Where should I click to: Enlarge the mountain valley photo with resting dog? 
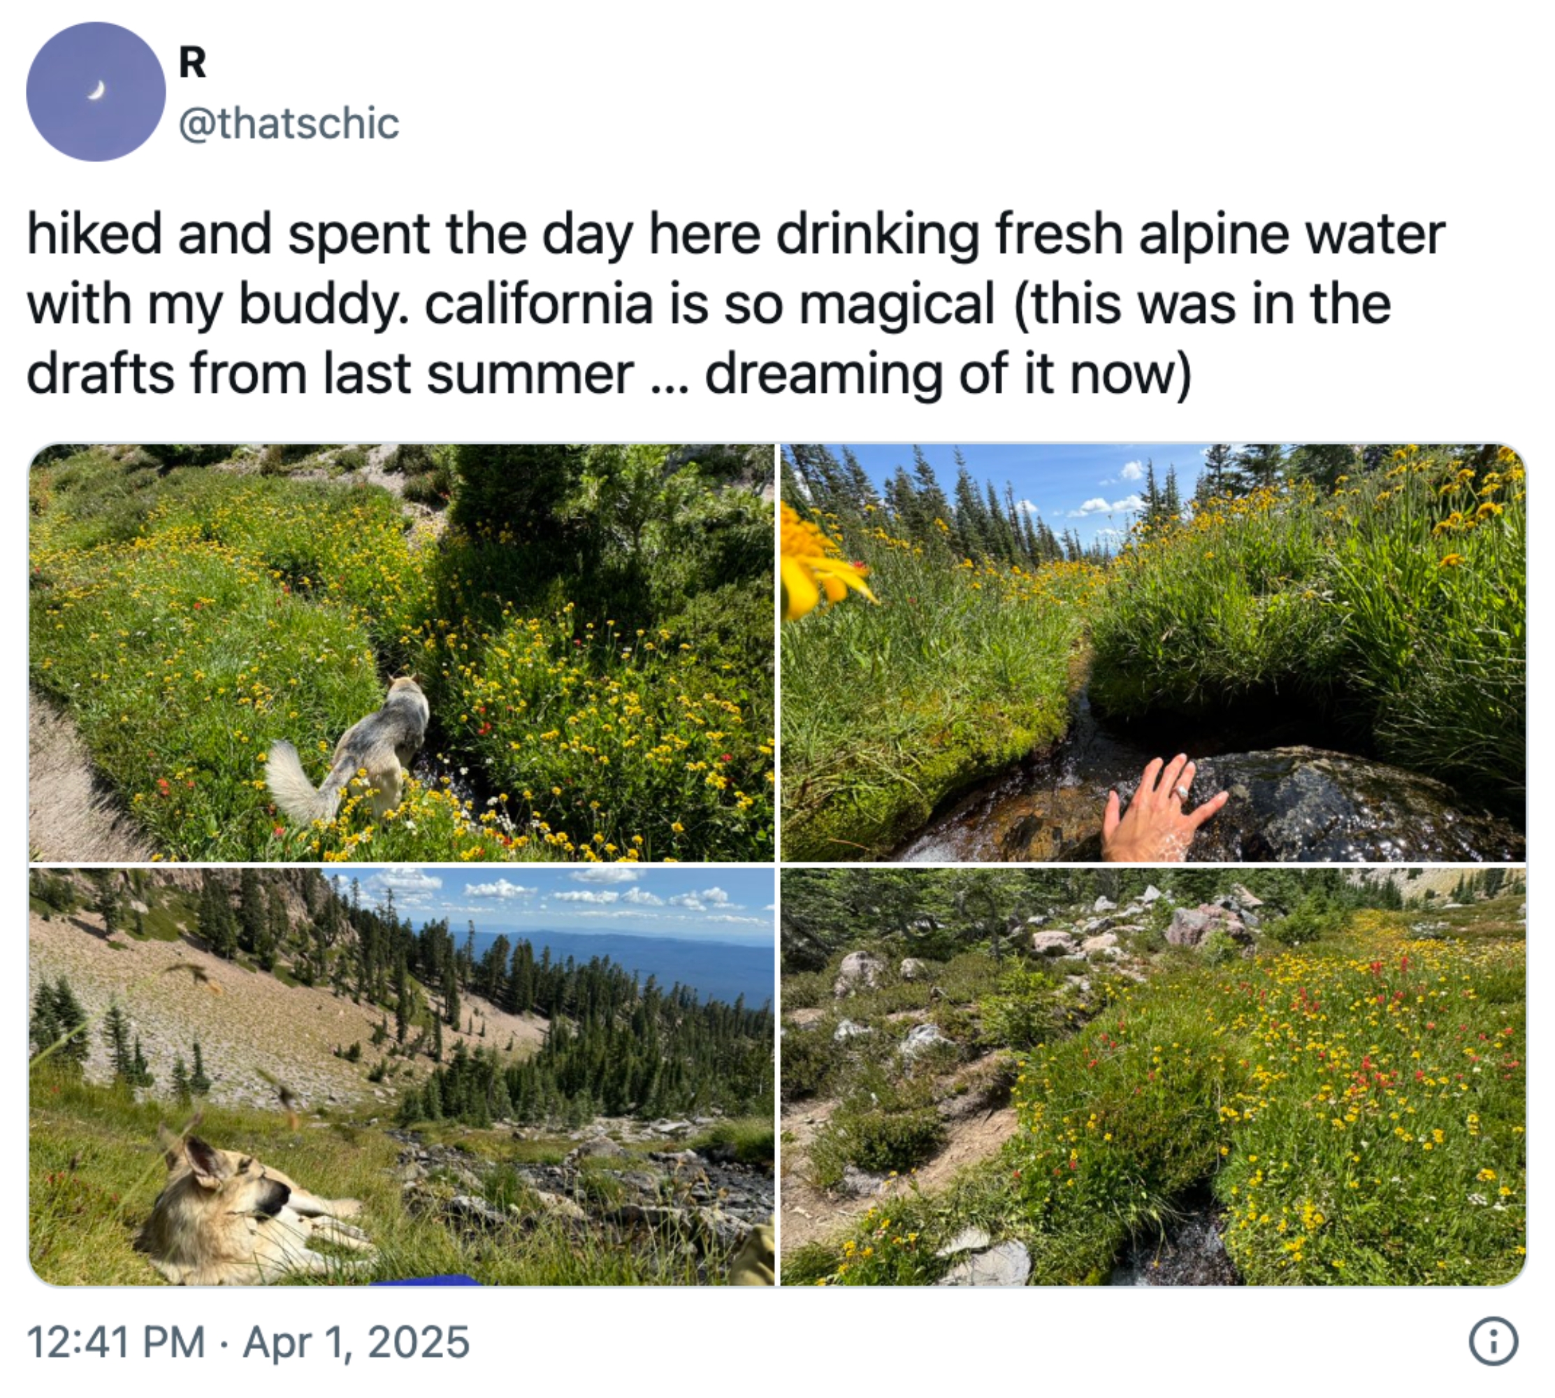[399, 1075]
